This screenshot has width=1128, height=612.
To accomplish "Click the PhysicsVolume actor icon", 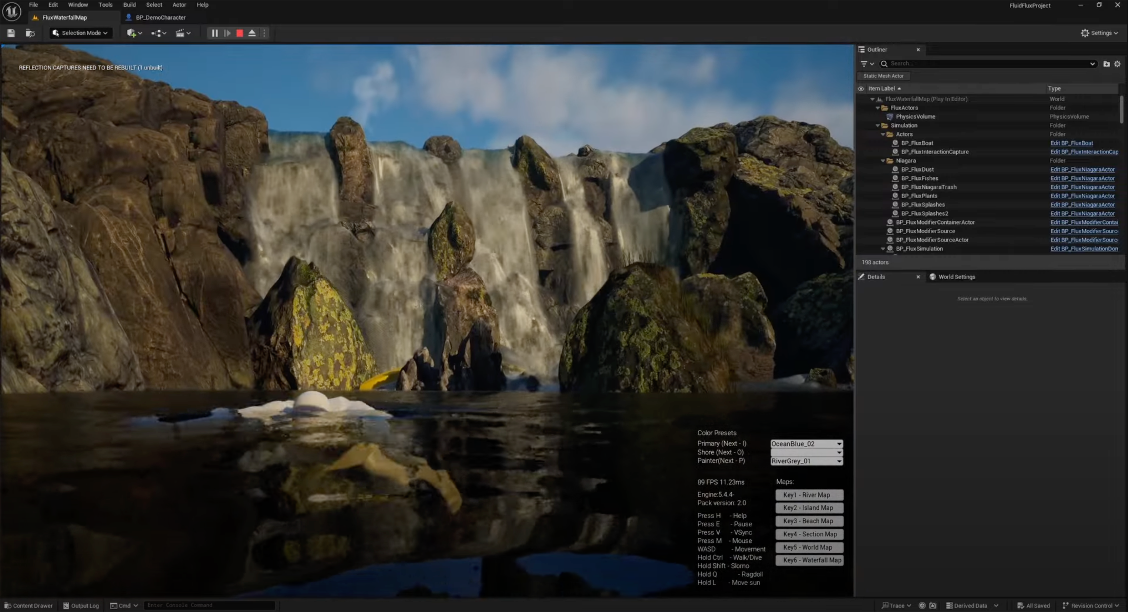I will 889,117.
